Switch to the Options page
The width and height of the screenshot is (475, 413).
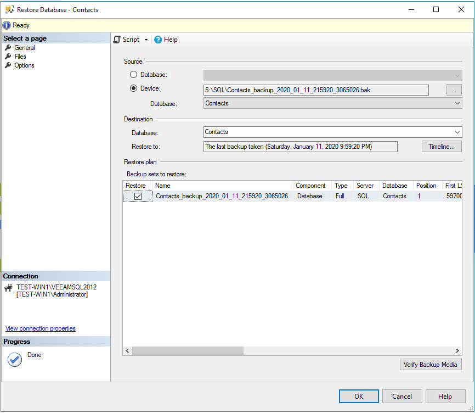pyautogui.click(x=24, y=65)
